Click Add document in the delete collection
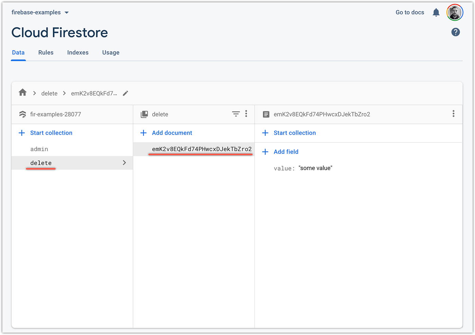The image size is (475, 335). [172, 133]
